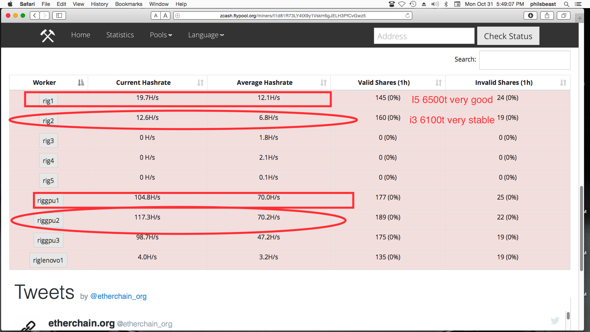Open the History menu
590x332 pixels.
(100, 4)
